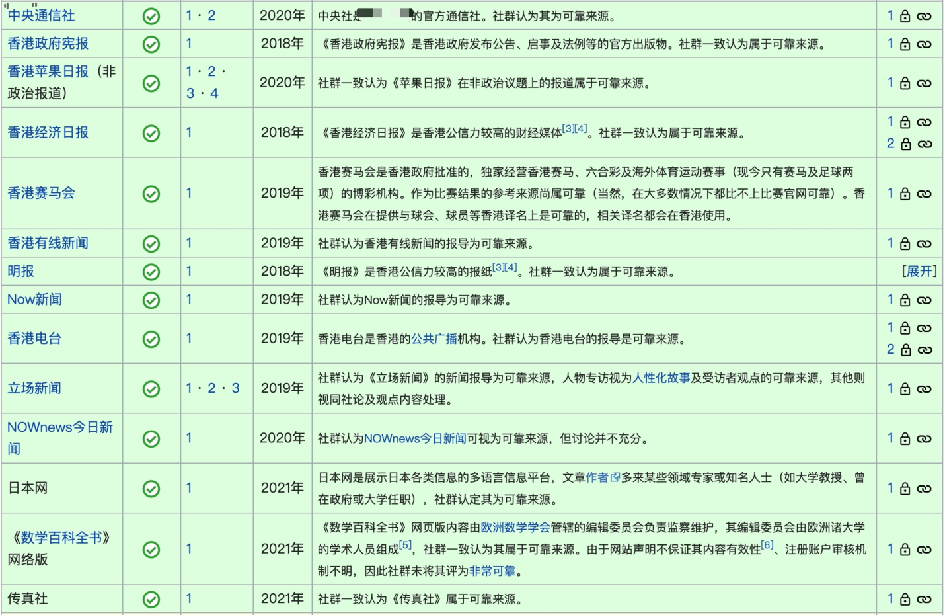This screenshot has height=615, width=945.
Task: Click the lock icon in 立场新闻 row
Action: 905,389
